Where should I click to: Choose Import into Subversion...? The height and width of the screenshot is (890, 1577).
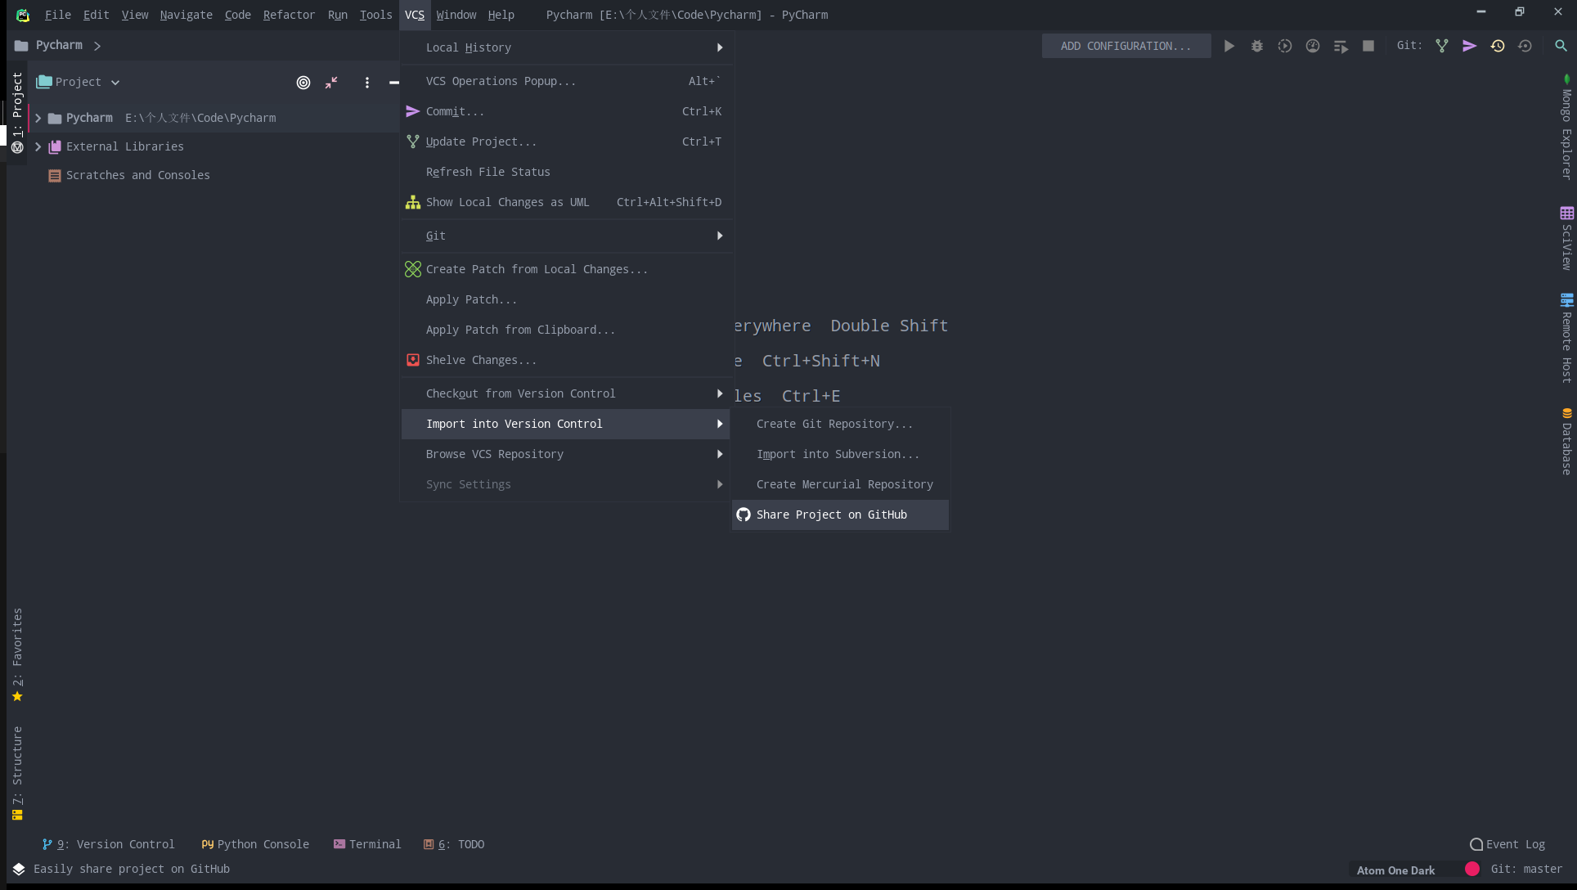click(840, 454)
